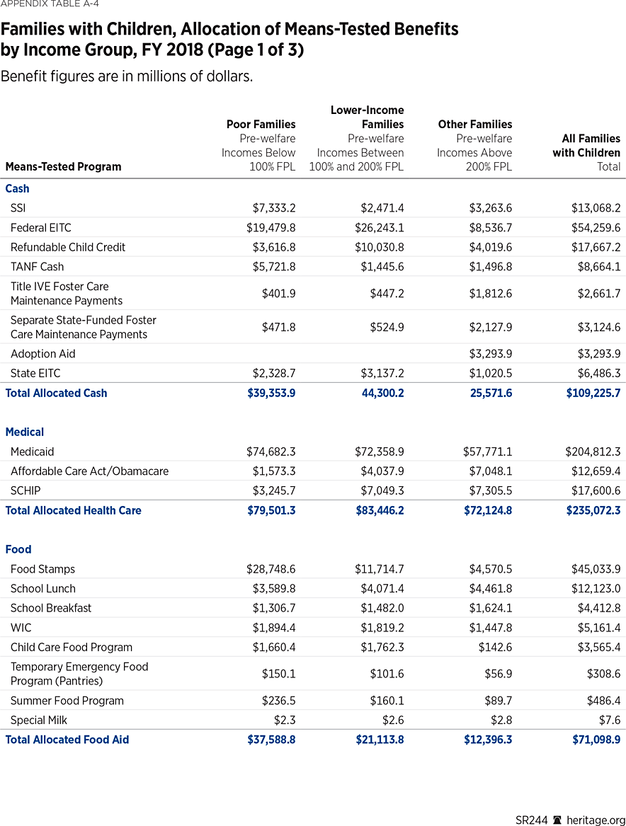Select the Food Stamps row label

pos(42,569)
